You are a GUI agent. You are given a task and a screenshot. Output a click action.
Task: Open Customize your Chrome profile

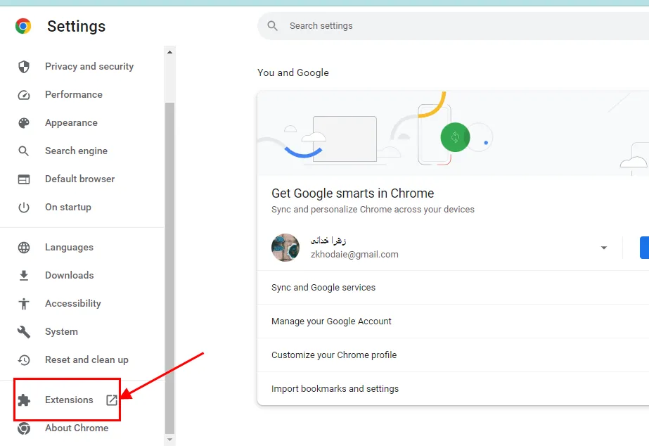click(454, 355)
